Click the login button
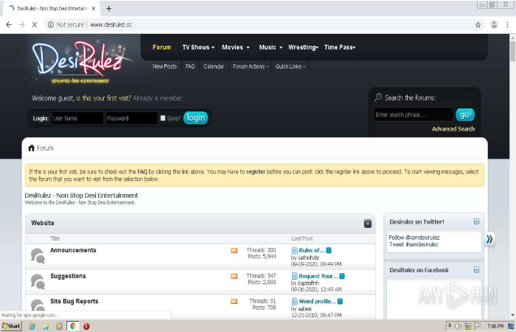516x332 pixels. pos(196,118)
